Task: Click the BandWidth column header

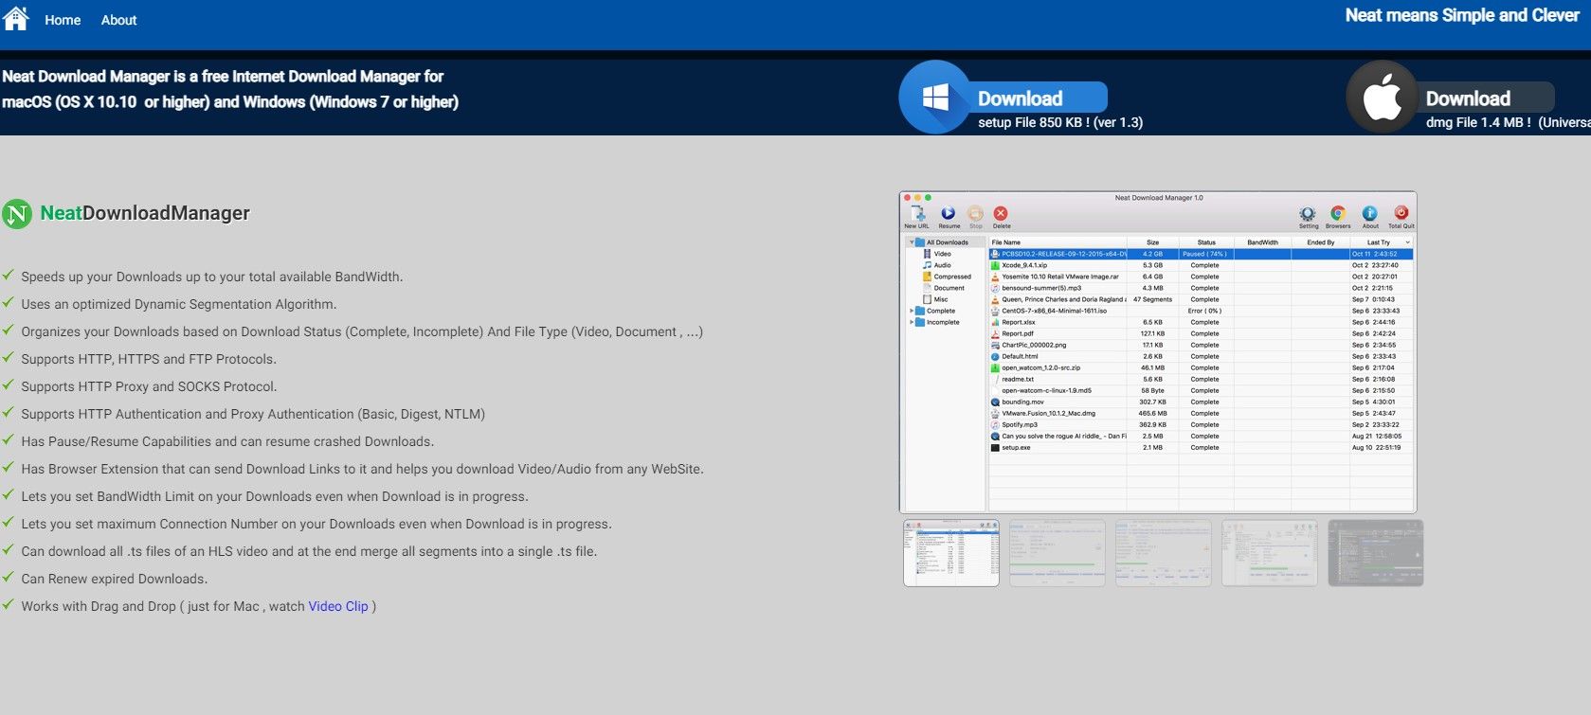Action: (x=1262, y=242)
